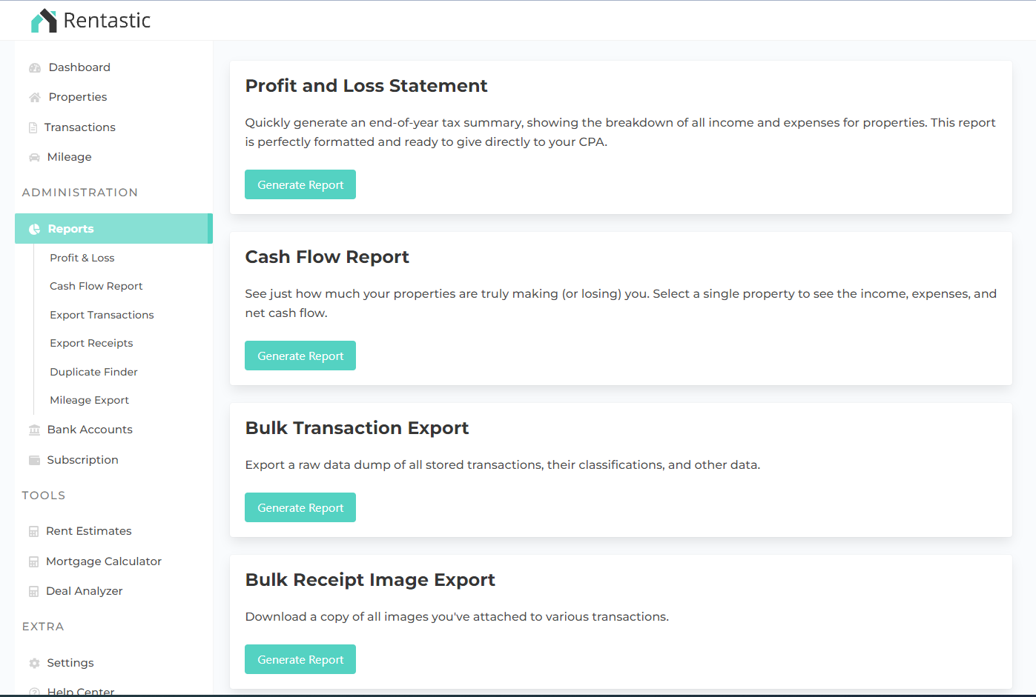Select the Rent Estimates calculator icon

click(33, 530)
